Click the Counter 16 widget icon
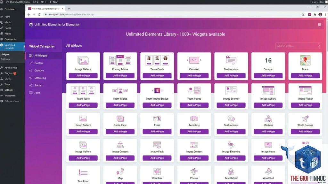The height and width of the screenshot is (184, 328). (x=268, y=60)
